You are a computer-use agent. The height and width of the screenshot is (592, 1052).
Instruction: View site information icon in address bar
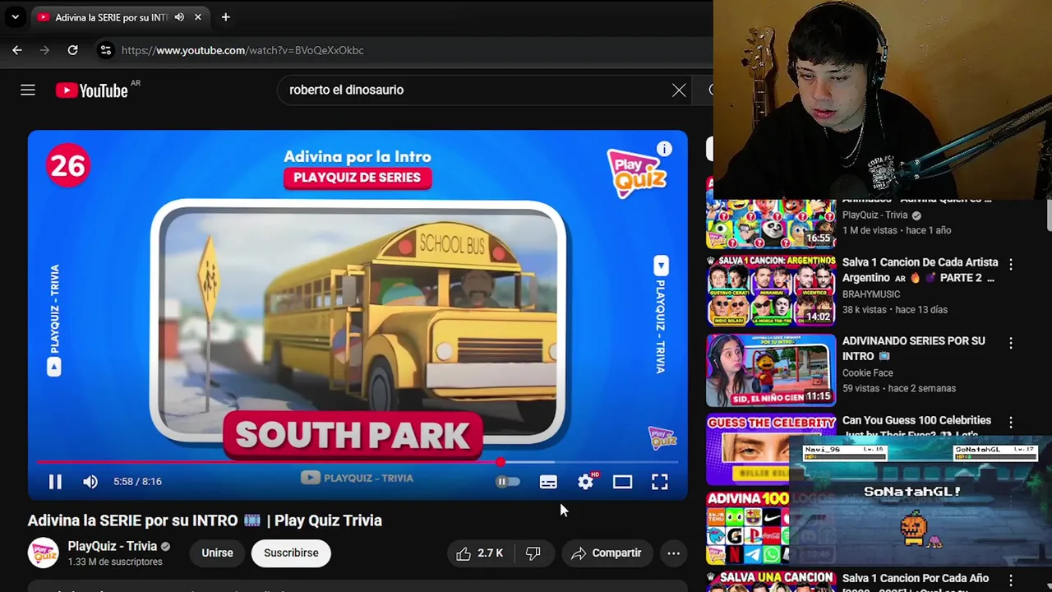point(105,50)
